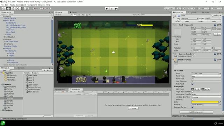Switch to the Lighting tab
This screenshot has height=126, width=224.
pos(192,12)
